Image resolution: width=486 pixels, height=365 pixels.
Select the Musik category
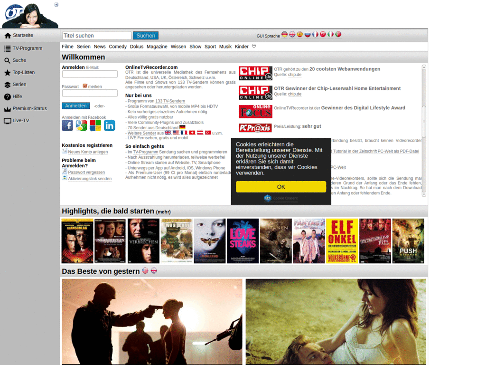[225, 47]
